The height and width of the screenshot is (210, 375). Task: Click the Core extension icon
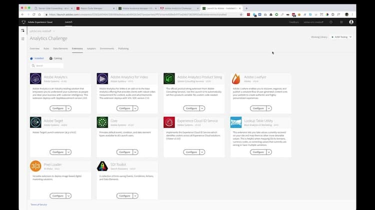pyautogui.click(x=102, y=122)
